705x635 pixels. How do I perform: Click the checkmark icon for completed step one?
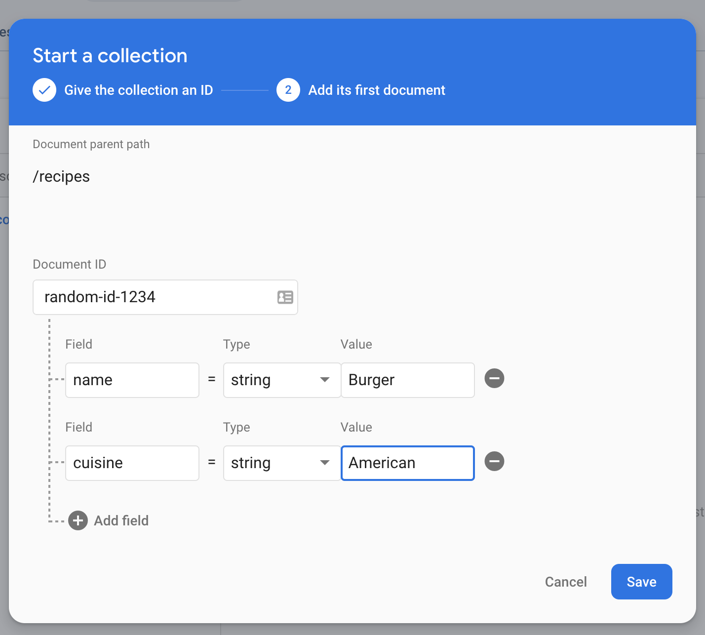click(x=44, y=90)
